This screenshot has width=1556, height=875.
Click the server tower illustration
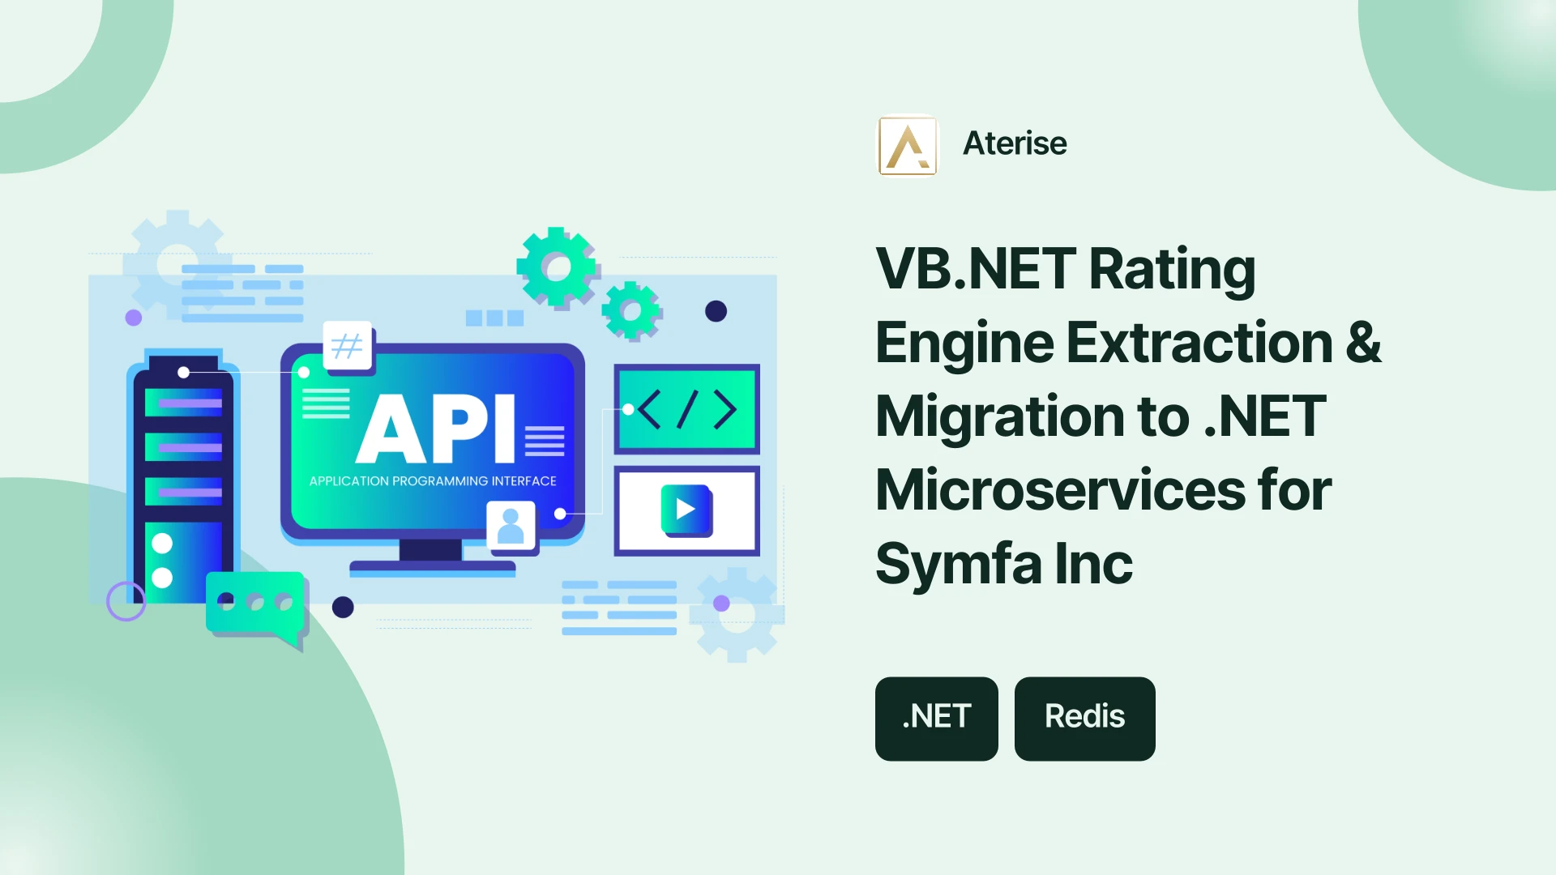click(x=184, y=480)
